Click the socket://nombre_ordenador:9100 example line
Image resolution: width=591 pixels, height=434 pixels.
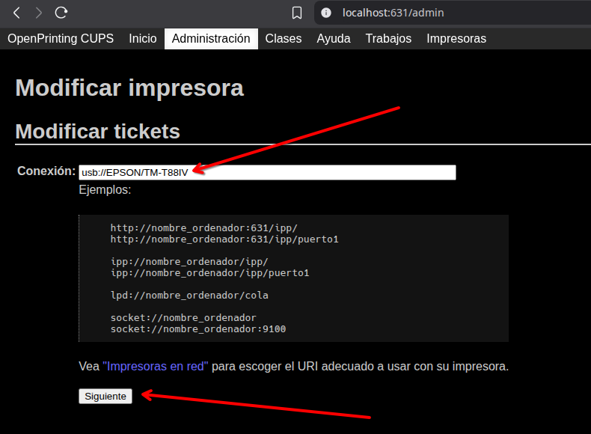(198, 329)
